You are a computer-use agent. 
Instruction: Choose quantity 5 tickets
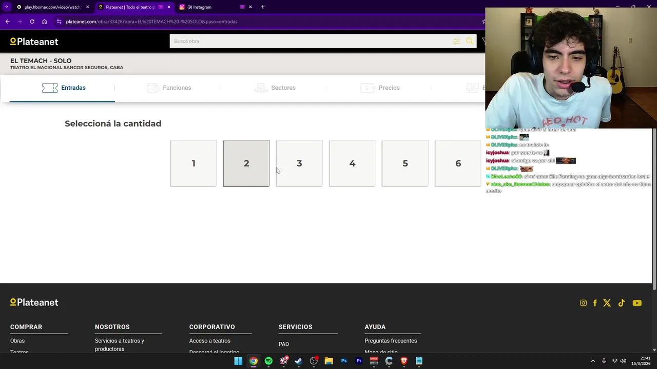pos(405,163)
